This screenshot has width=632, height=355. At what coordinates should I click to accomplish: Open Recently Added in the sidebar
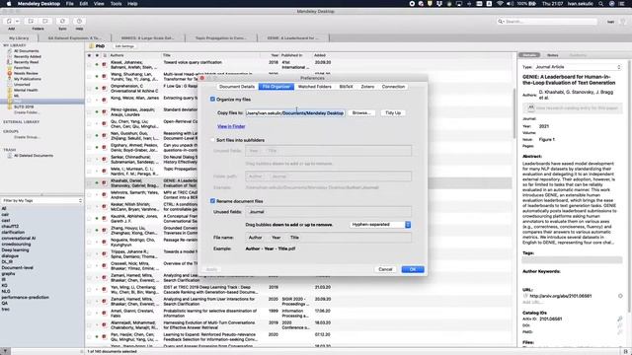[28, 57]
